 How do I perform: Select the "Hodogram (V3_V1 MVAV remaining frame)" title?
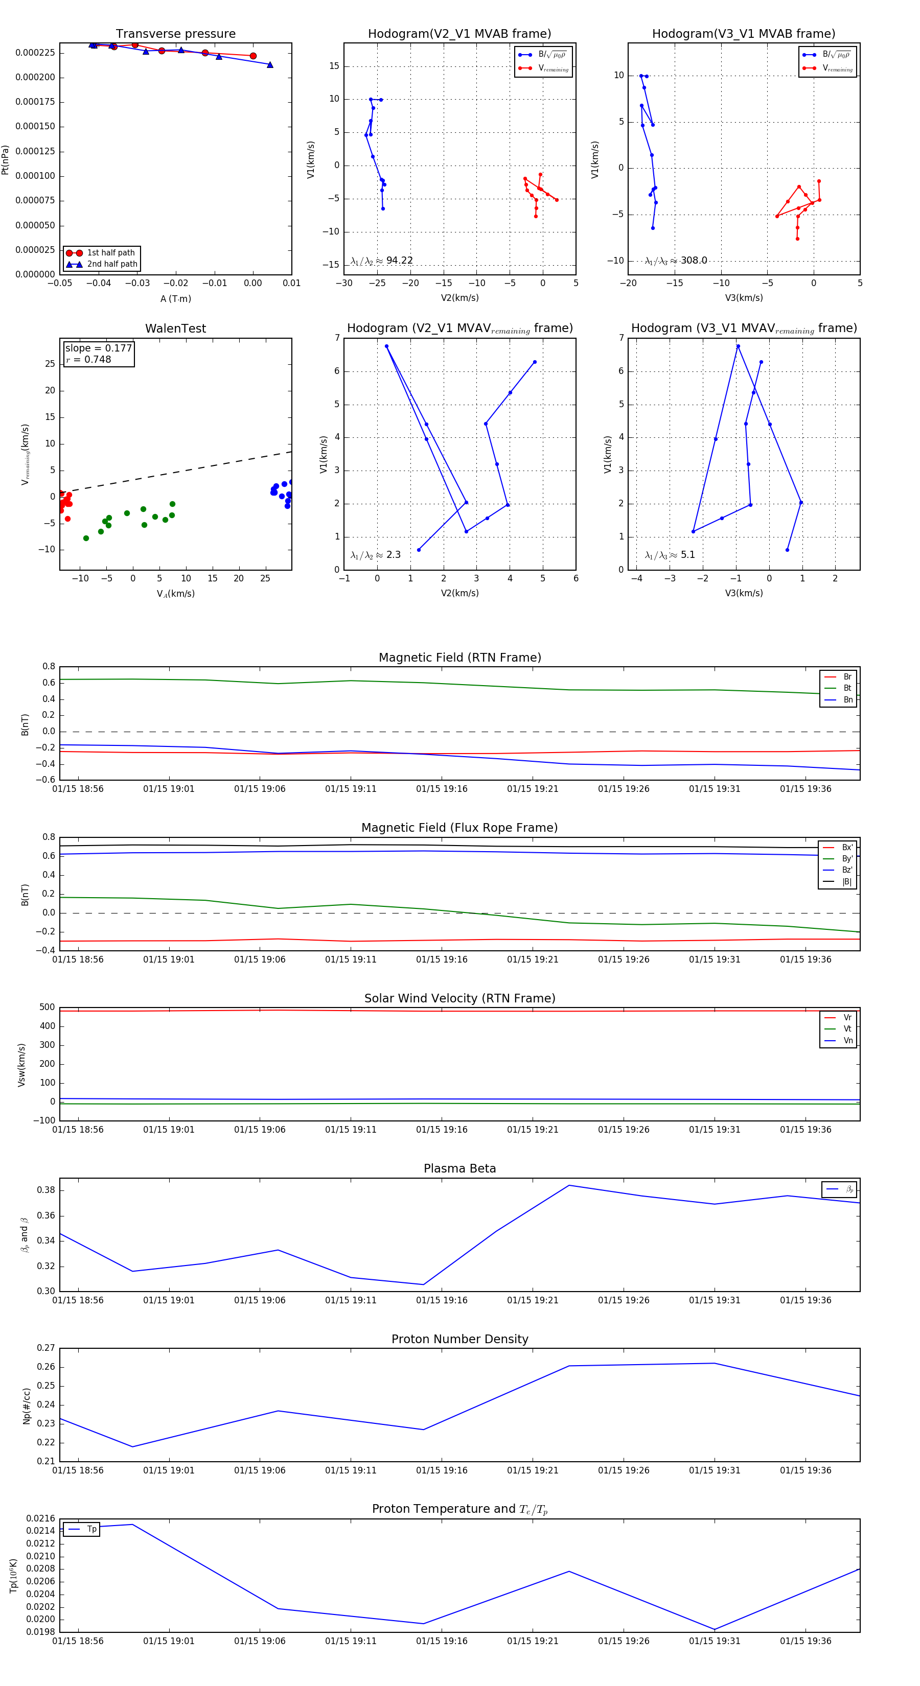point(743,329)
